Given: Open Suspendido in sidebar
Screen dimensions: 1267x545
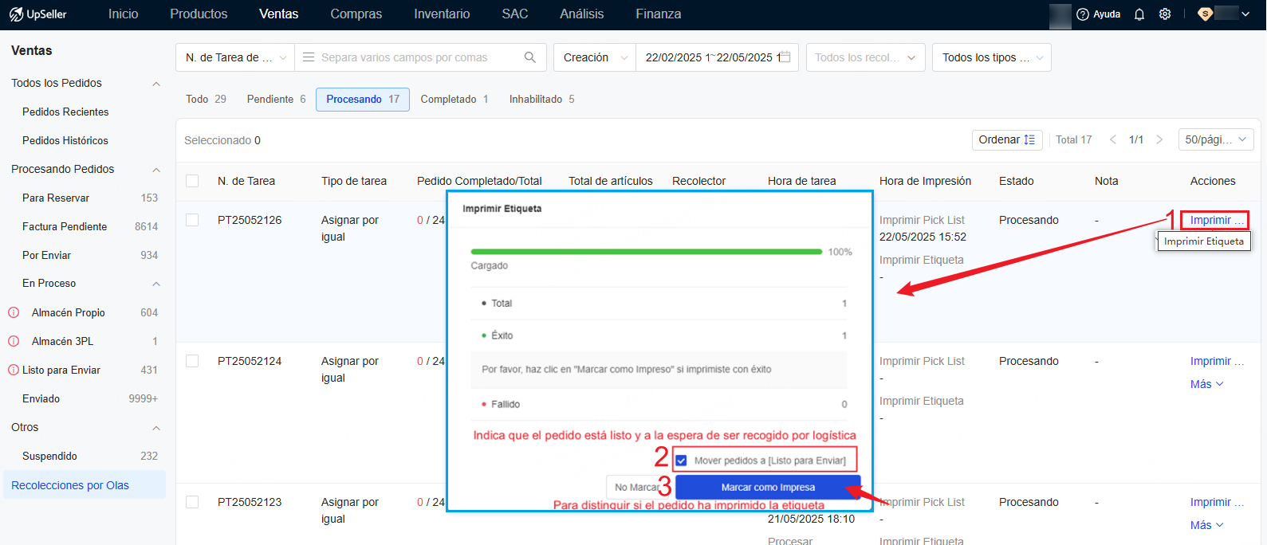Looking at the screenshot, I should click(x=49, y=456).
